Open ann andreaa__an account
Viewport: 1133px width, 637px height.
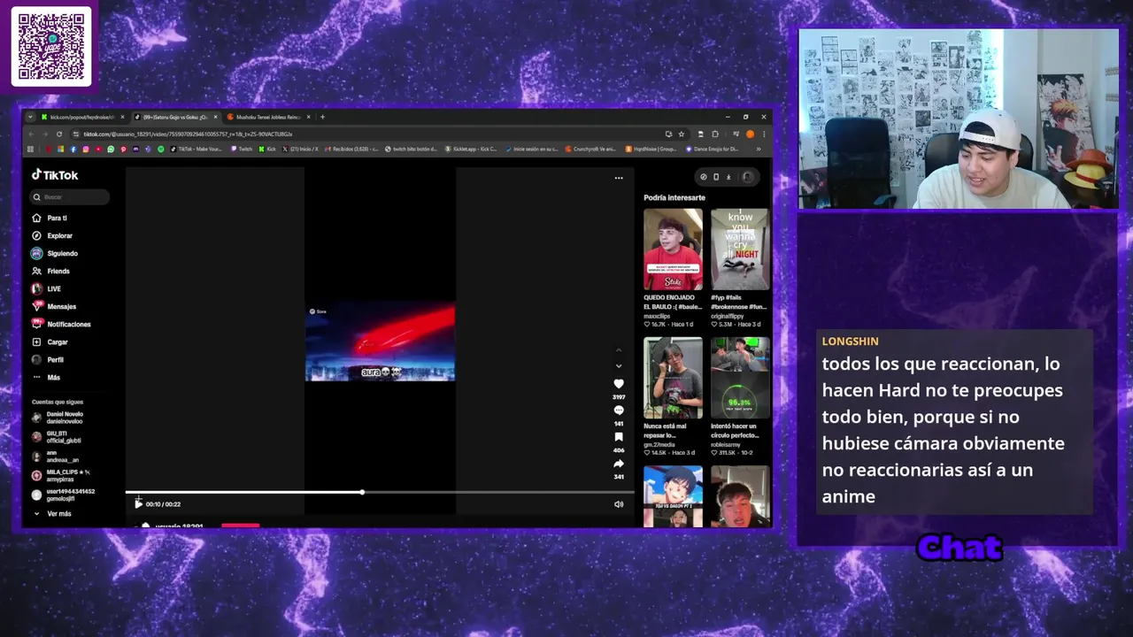[x=55, y=457]
